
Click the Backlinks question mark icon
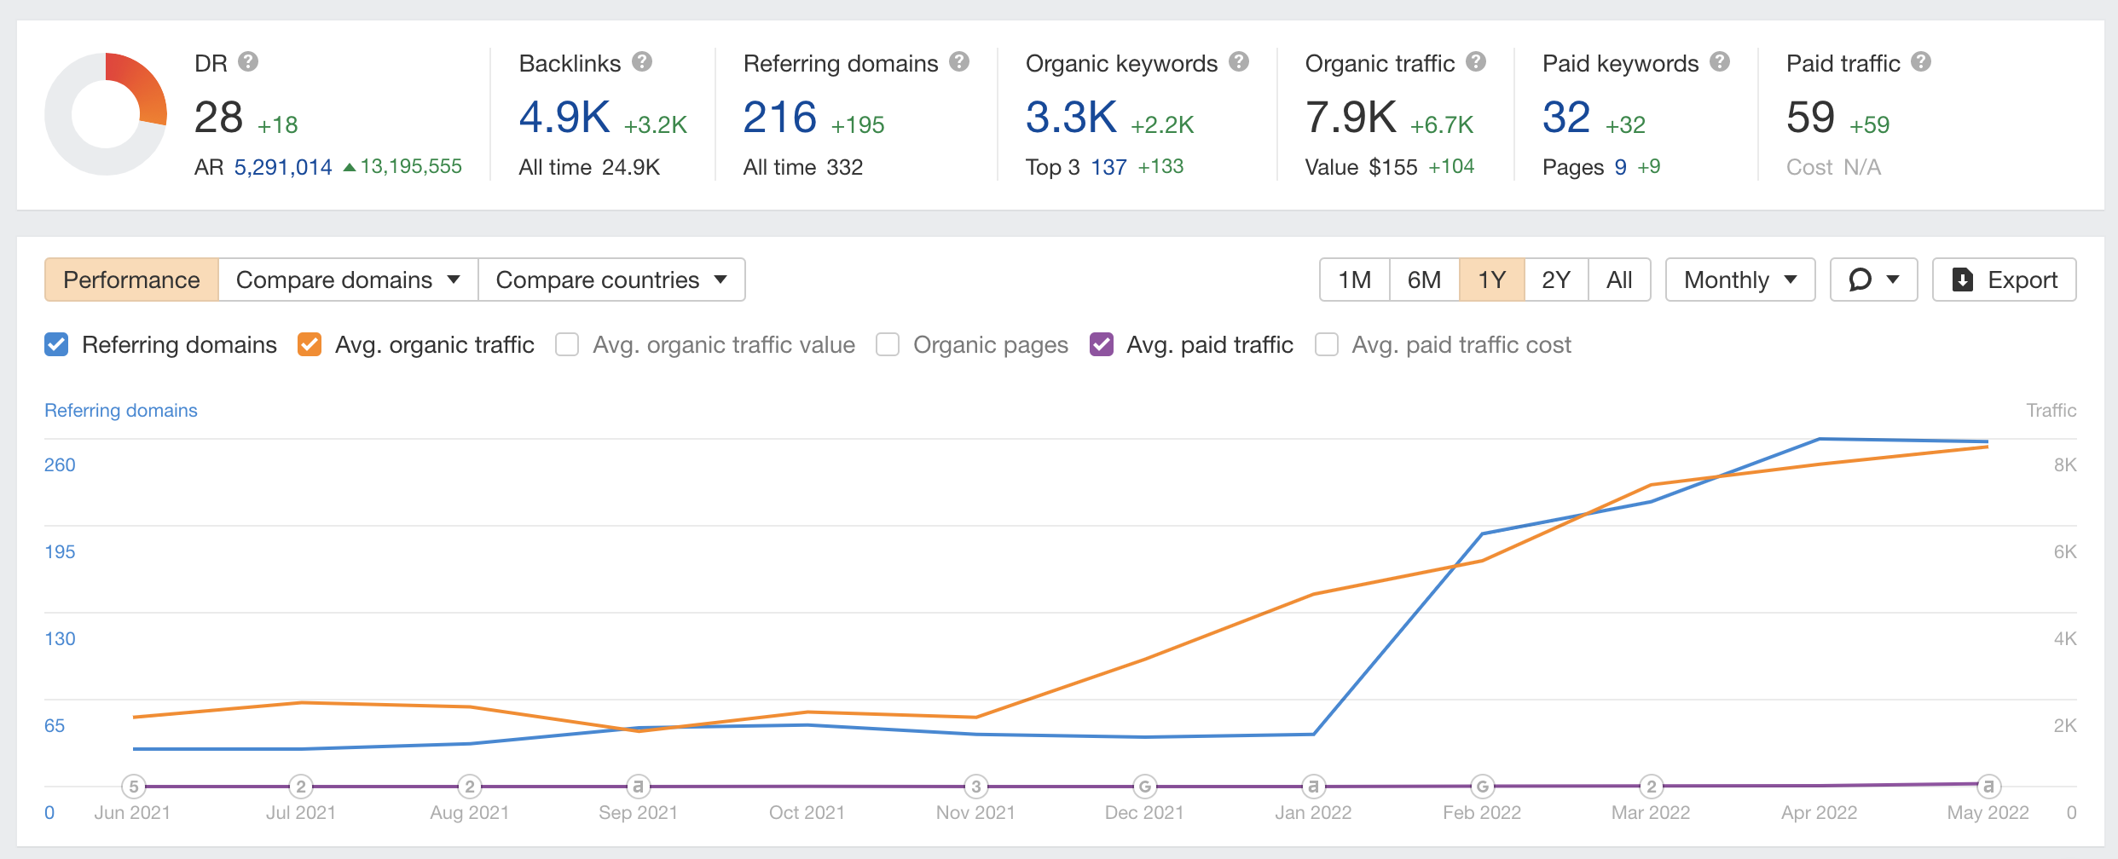[x=644, y=61]
